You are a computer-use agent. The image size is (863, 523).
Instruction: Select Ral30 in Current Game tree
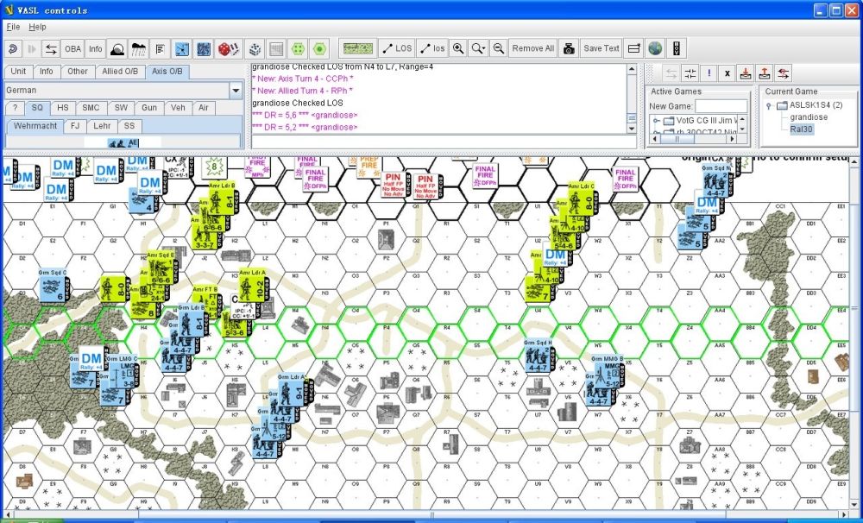801,129
